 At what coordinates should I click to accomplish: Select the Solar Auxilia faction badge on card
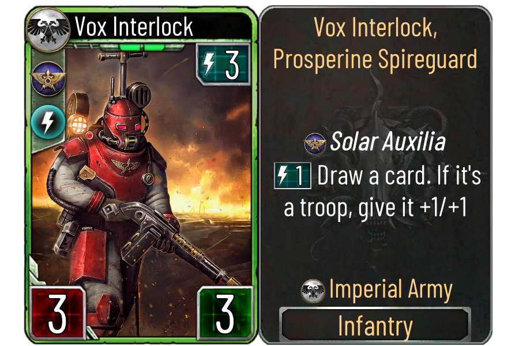[x=48, y=78]
